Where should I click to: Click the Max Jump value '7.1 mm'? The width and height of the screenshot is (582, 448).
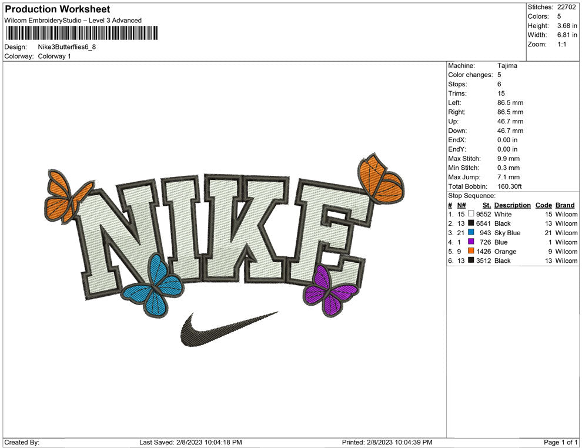(x=509, y=177)
